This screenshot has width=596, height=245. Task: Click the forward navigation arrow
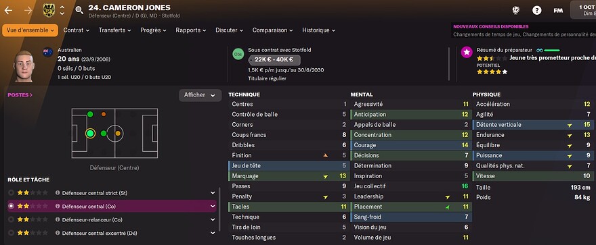coord(28,10)
